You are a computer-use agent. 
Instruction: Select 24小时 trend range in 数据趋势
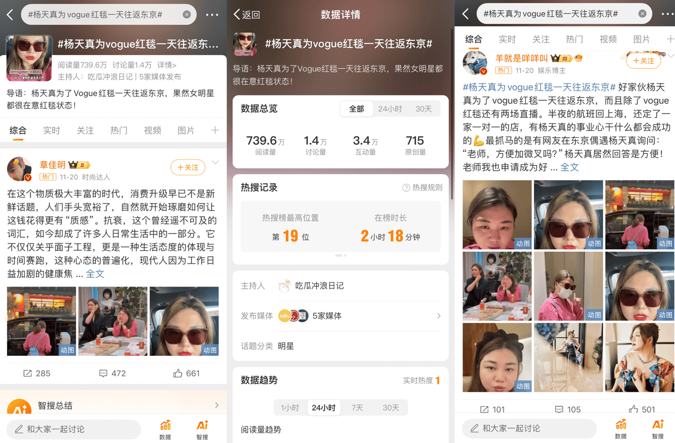pos(324,408)
